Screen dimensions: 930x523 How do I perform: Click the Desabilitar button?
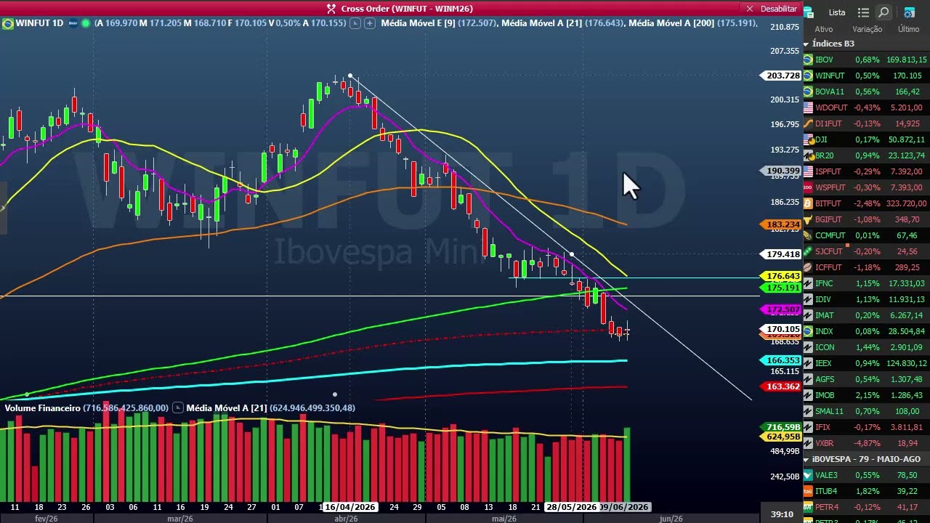[779, 9]
